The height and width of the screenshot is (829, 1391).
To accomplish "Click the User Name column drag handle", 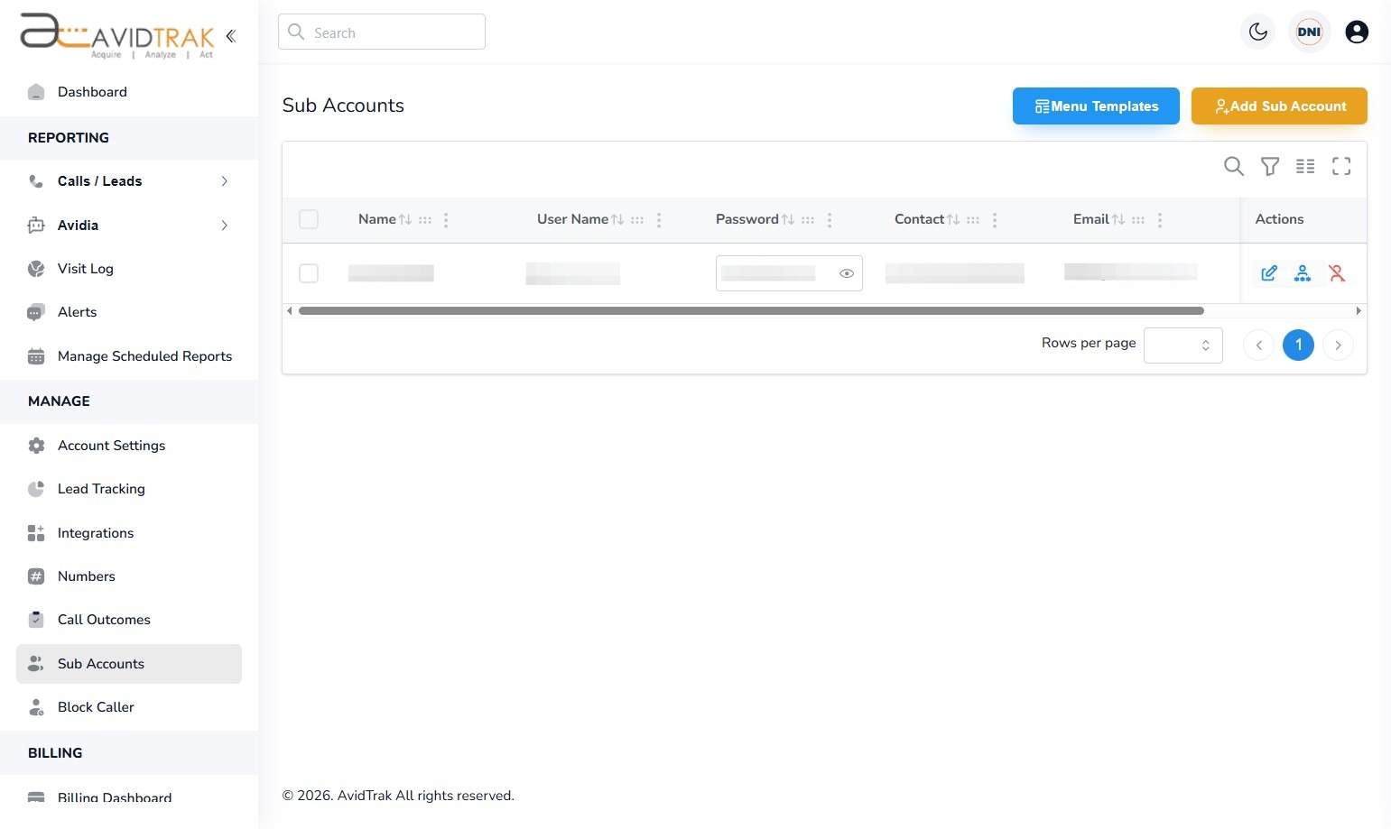I will [x=637, y=220].
